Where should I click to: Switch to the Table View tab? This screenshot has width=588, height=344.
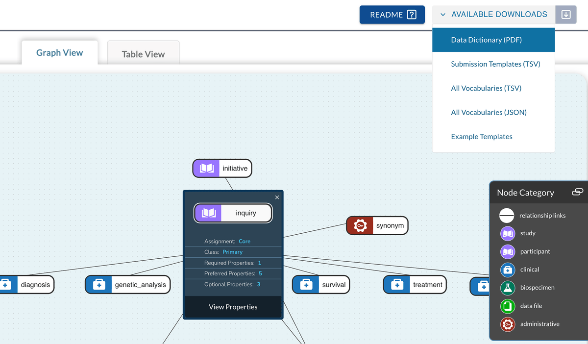coord(143,54)
